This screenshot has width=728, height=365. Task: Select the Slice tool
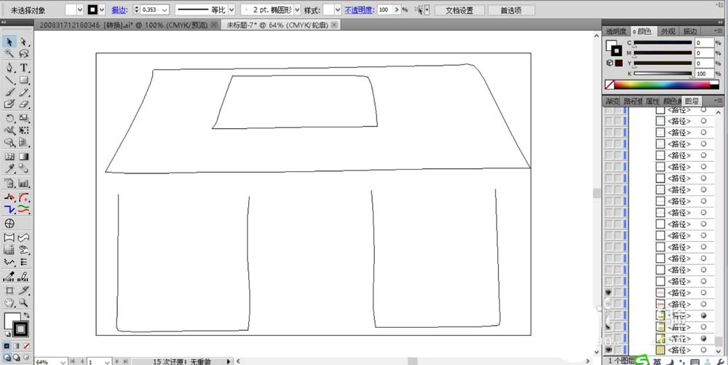coord(24,291)
